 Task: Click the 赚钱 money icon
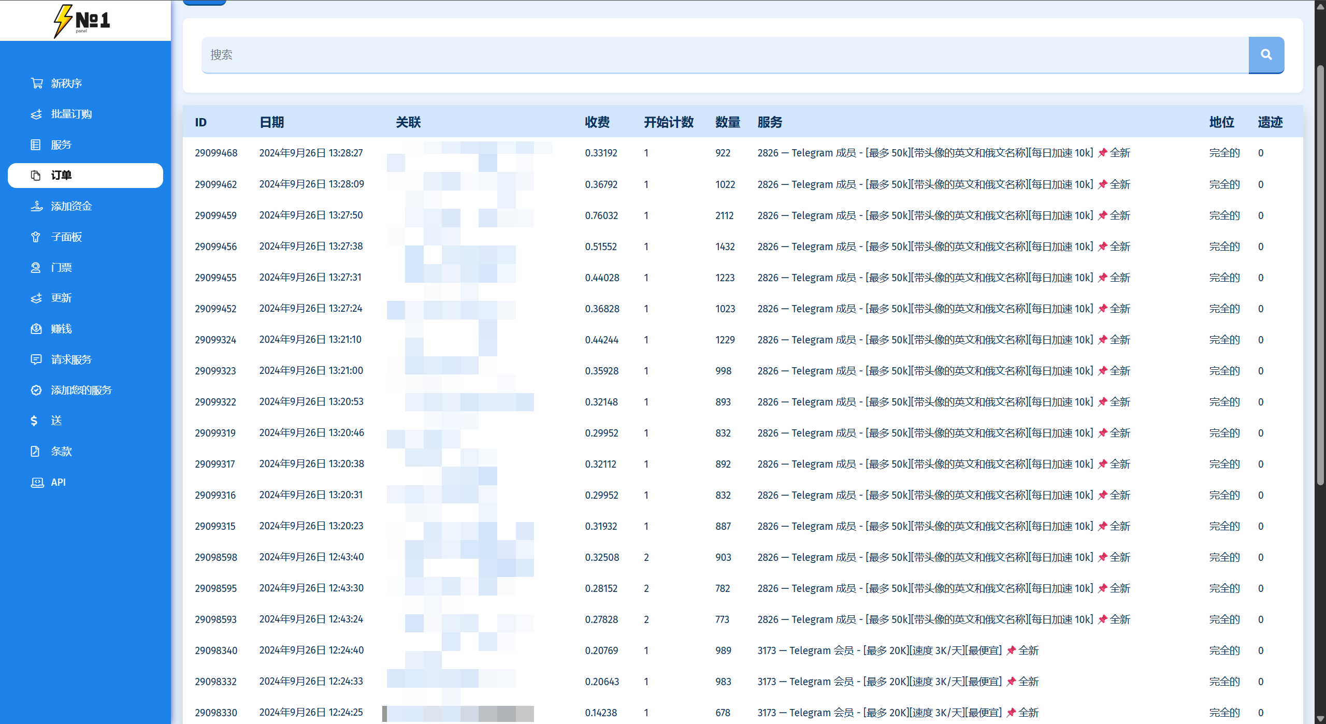pos(36,329)
